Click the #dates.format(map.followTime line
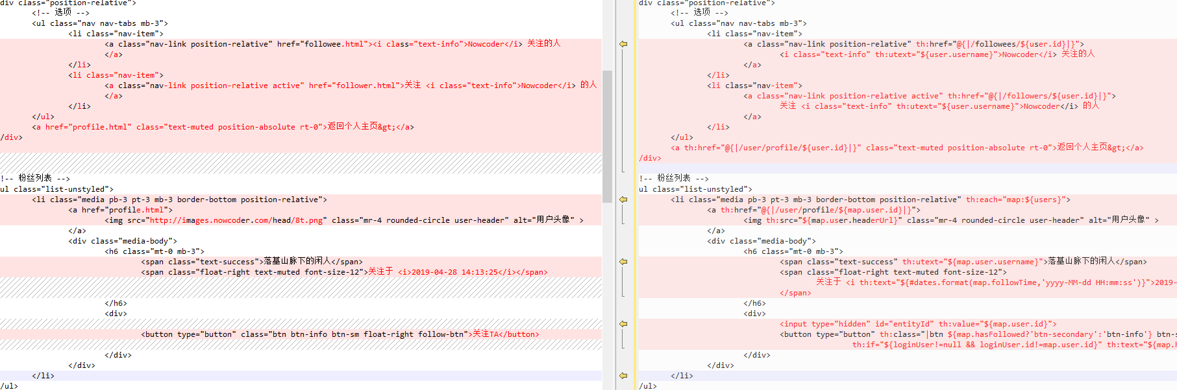This screenshot has width=1177, height=390. 997,282
